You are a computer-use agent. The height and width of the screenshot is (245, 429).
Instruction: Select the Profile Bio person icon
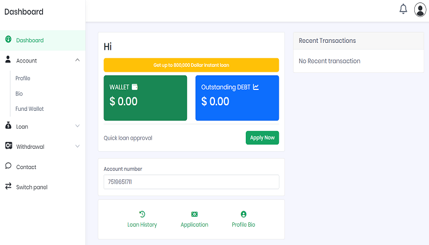click(x=243, y=214)
